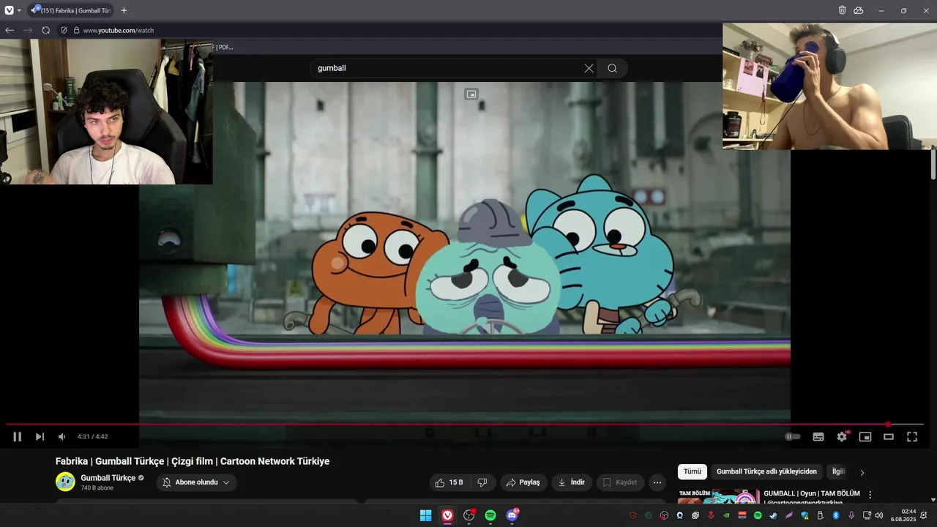Toggle the autoplay switch in player
The image size is (937, 527).
(793, 437)
